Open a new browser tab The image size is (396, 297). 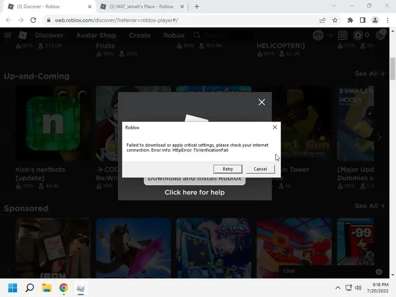coord(197,7)
